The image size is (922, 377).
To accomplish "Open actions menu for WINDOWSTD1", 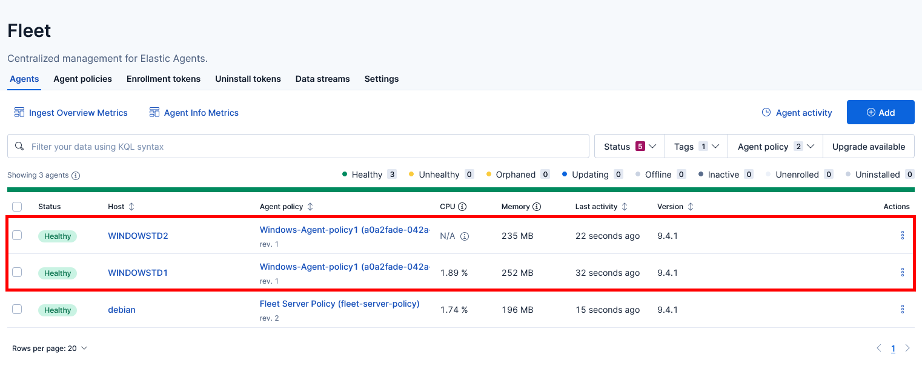I will coord(903,272).
